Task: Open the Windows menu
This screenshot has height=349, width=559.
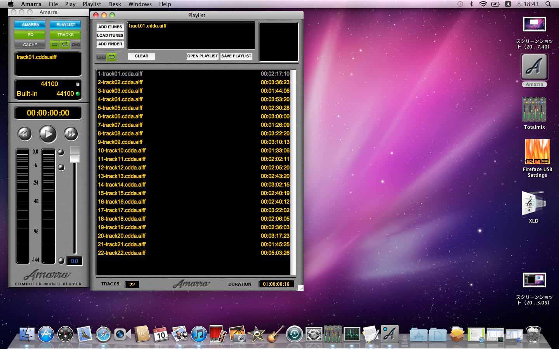Action: click(x=140, y=4)
